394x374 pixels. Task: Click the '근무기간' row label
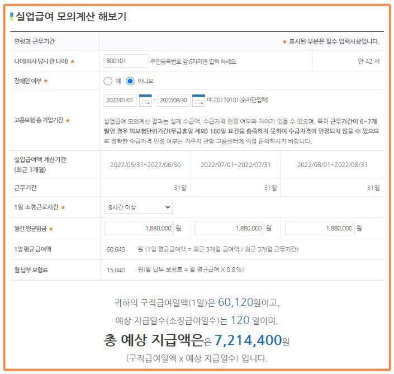point(25,188)
